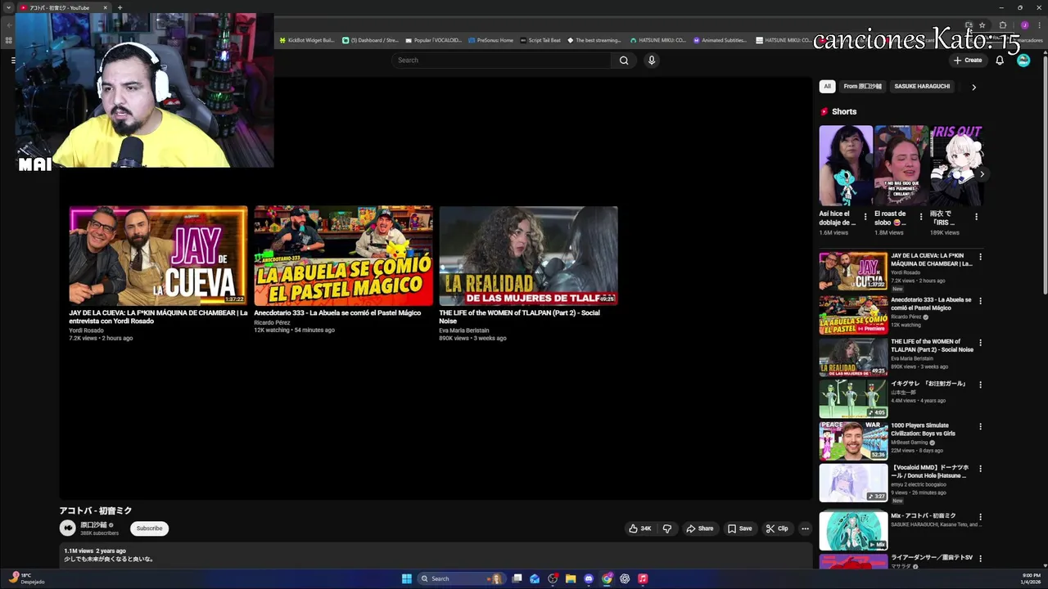Open options for イキグサレ sidebar video
Viewport: 1048px width, 589px height.
tap(980, 384)
